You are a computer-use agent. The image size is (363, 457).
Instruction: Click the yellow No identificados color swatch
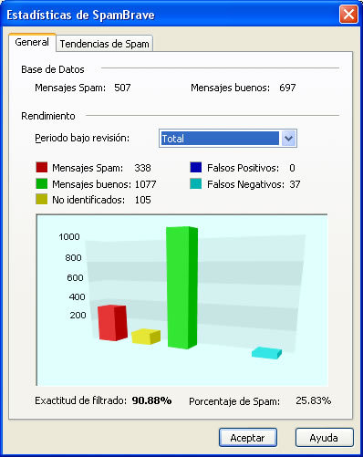(42, 199)
